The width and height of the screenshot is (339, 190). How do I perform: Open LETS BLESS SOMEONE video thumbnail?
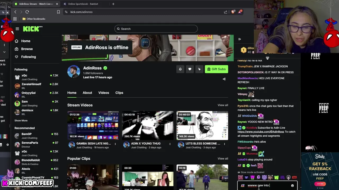pyautogui.click(x=202, y=125)
